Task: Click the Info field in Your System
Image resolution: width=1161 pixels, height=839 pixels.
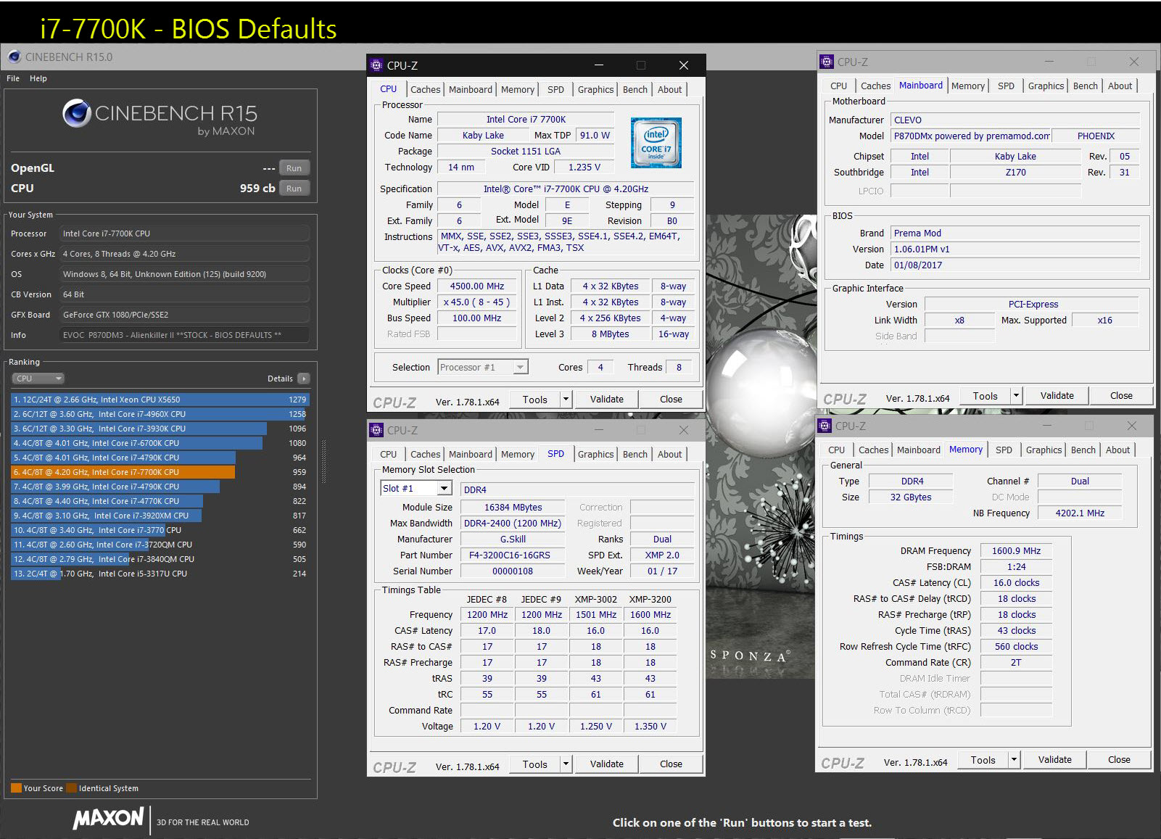Action: [x=184, y=335]
